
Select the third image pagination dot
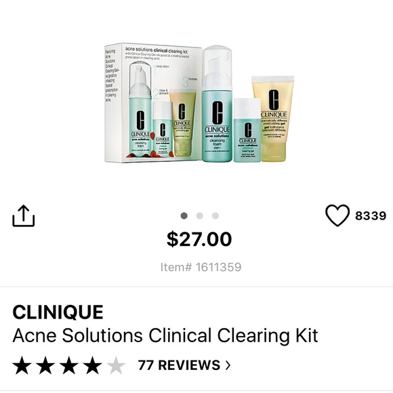[x=215, y=215]
